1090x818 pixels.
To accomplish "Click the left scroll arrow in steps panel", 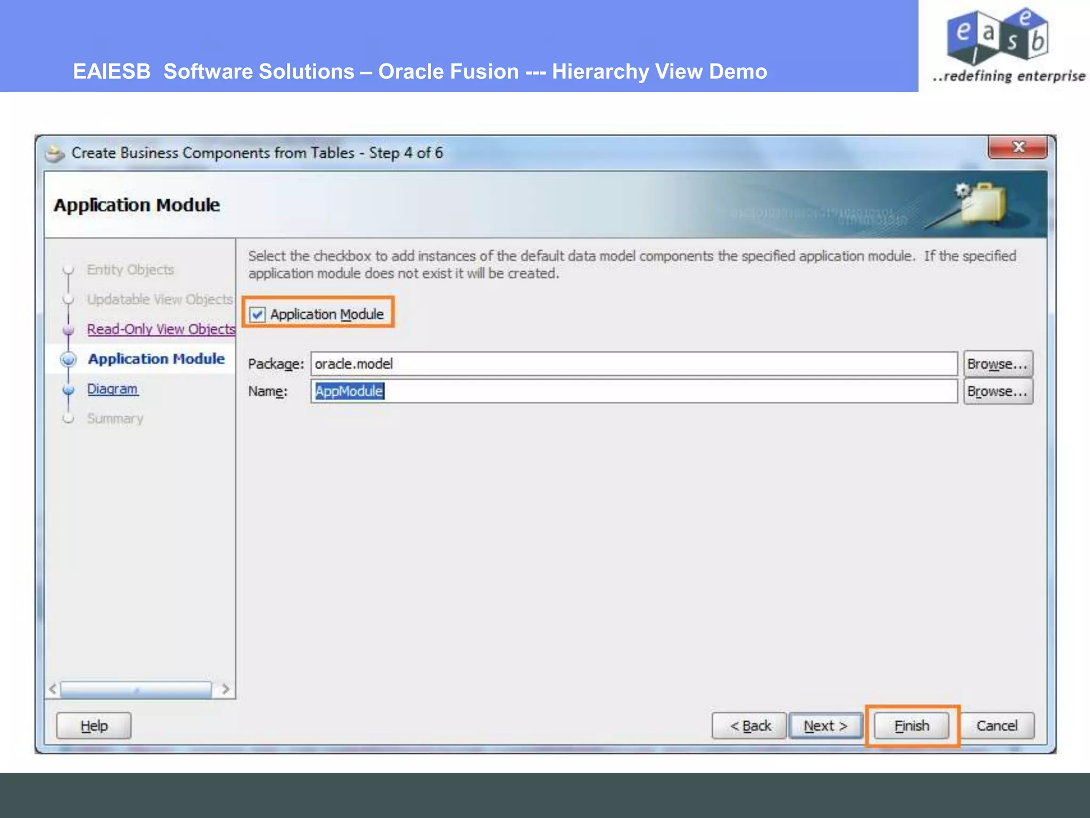I will [53, 689].
